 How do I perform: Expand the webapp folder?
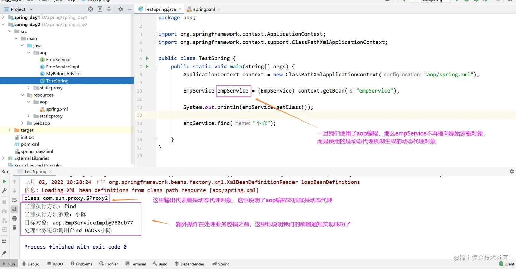point(22,123)
